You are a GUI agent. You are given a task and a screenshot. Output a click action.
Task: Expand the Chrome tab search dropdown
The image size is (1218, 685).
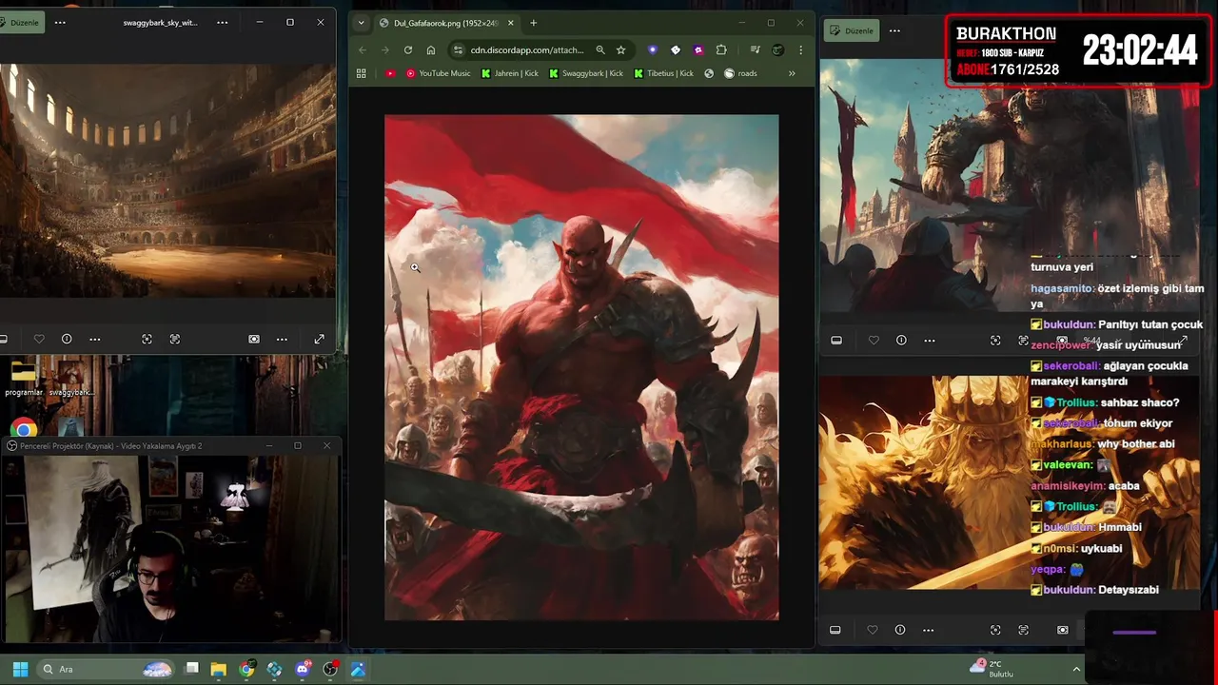coord(361,23)
